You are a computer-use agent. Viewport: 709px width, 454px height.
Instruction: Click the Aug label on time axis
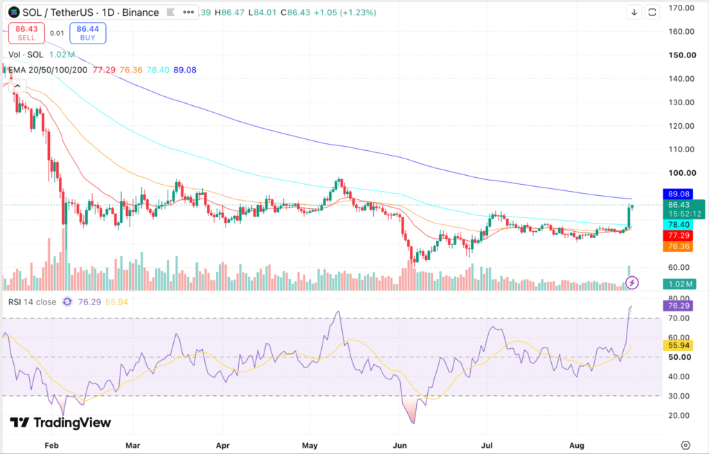(577, 446)
